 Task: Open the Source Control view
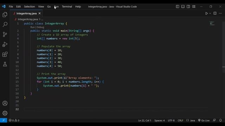pos(5,34)
